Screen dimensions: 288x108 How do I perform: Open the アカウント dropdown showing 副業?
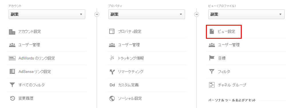click(x=47, y=14)
